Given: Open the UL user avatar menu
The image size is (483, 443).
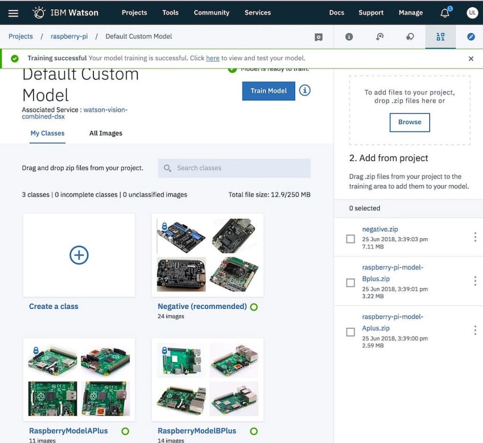Looking at the screenshot, I should pos(472,13).
